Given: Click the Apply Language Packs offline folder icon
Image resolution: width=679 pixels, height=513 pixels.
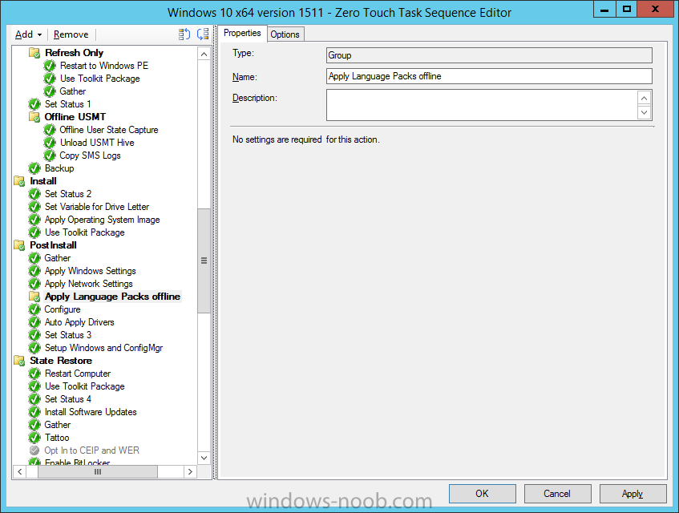Looking at the screenshot, I should (34, 297).
